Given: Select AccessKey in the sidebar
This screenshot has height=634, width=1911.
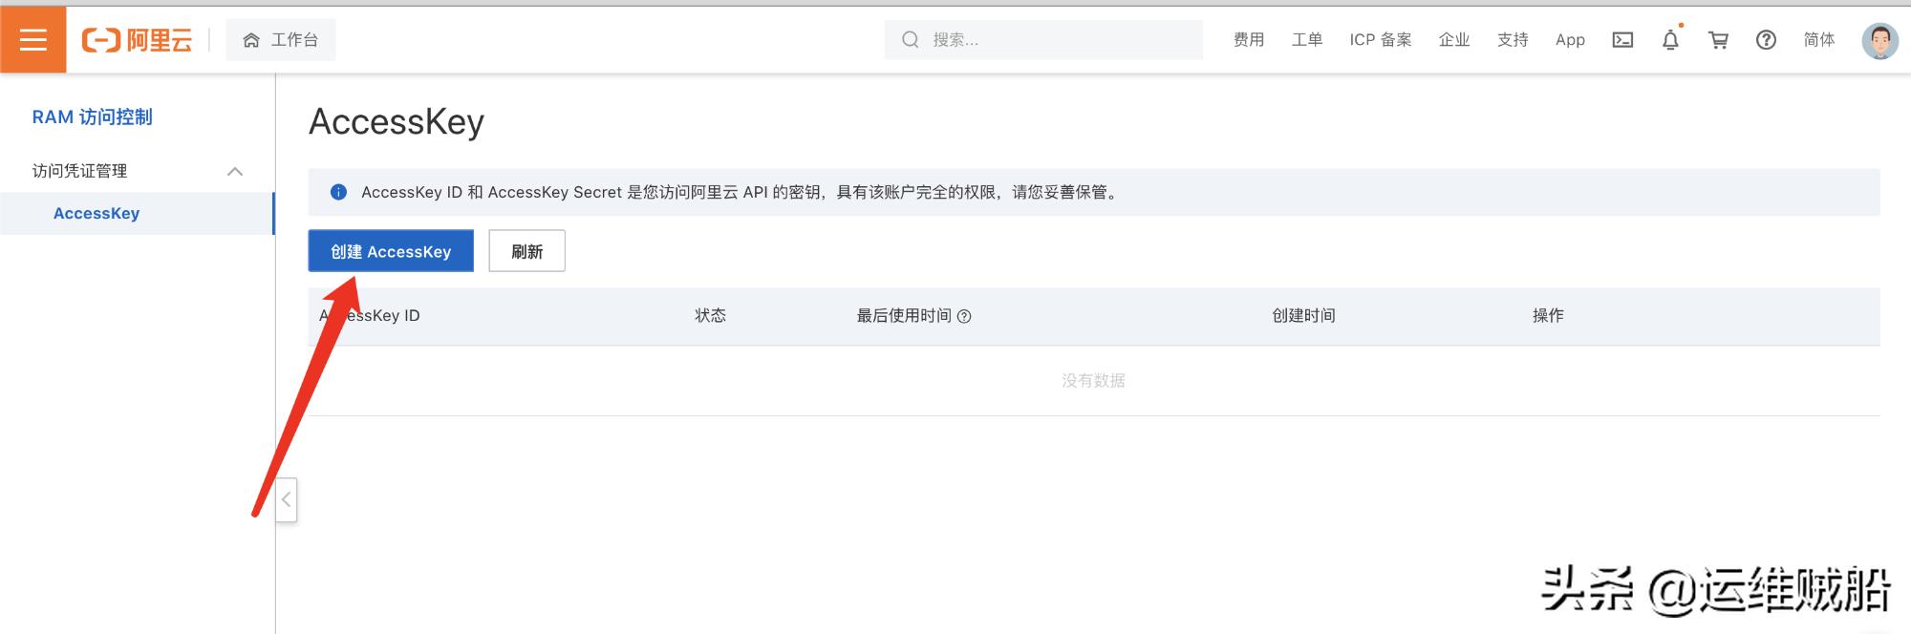Looking at the screenshot, I should [137, 214].
